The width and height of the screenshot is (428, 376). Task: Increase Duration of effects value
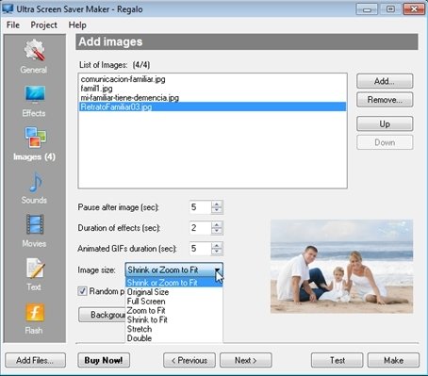(x=217, y=225)
